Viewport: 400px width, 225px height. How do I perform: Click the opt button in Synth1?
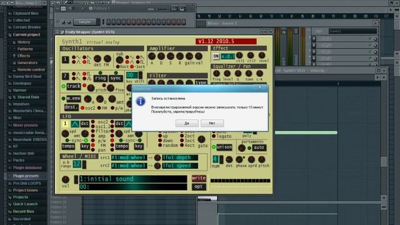coord(199,187)
